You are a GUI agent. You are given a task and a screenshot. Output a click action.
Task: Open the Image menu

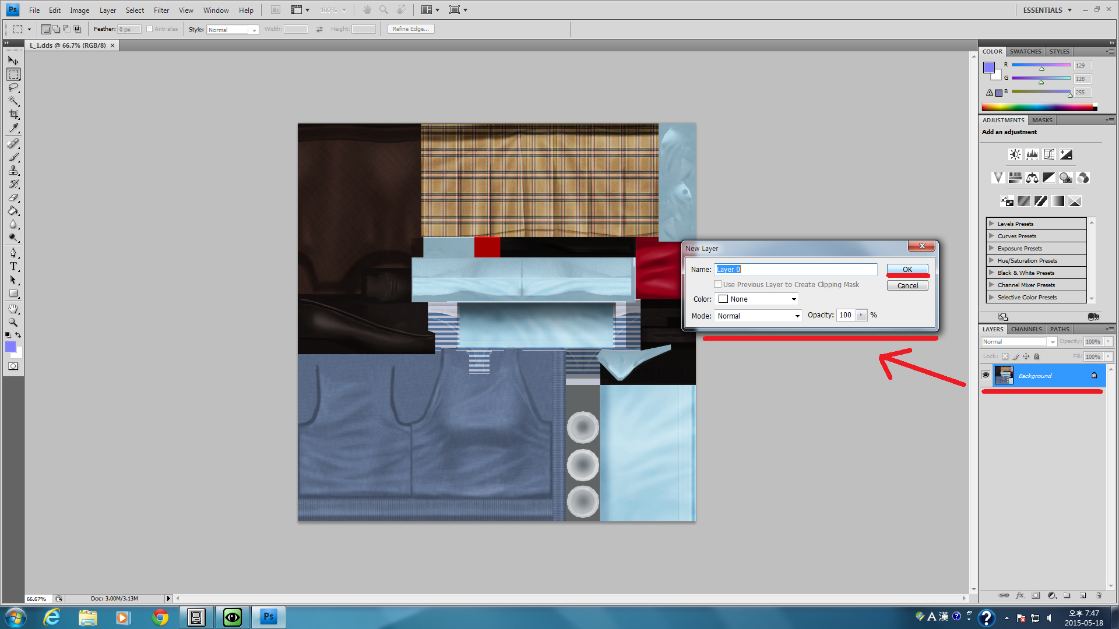(x=80, y=10)
